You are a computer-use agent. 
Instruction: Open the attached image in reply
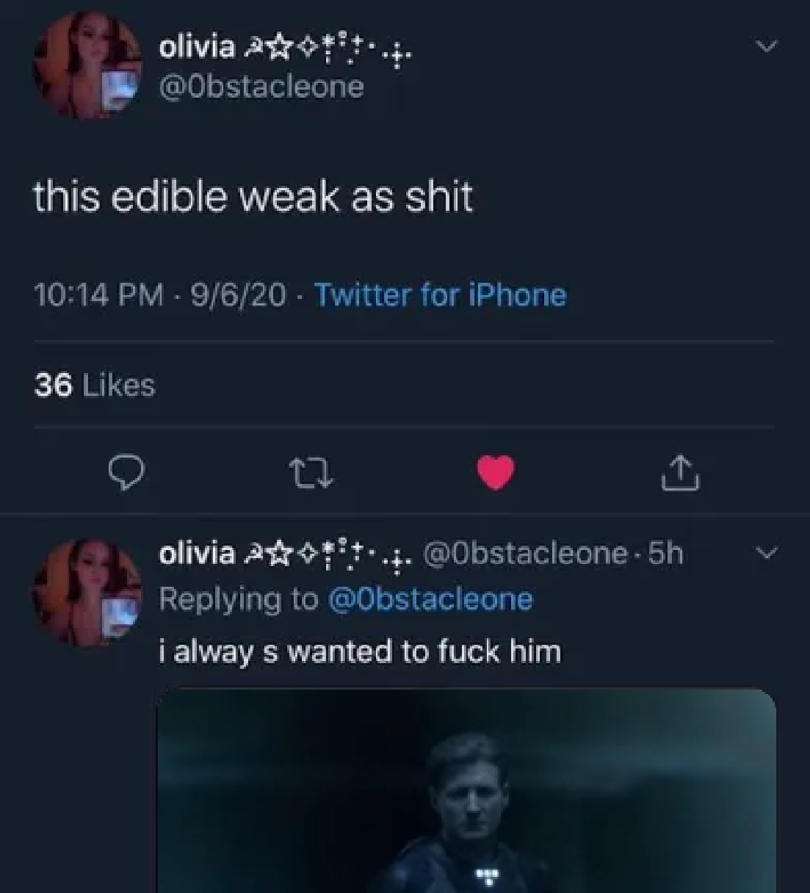click(466, 791)
